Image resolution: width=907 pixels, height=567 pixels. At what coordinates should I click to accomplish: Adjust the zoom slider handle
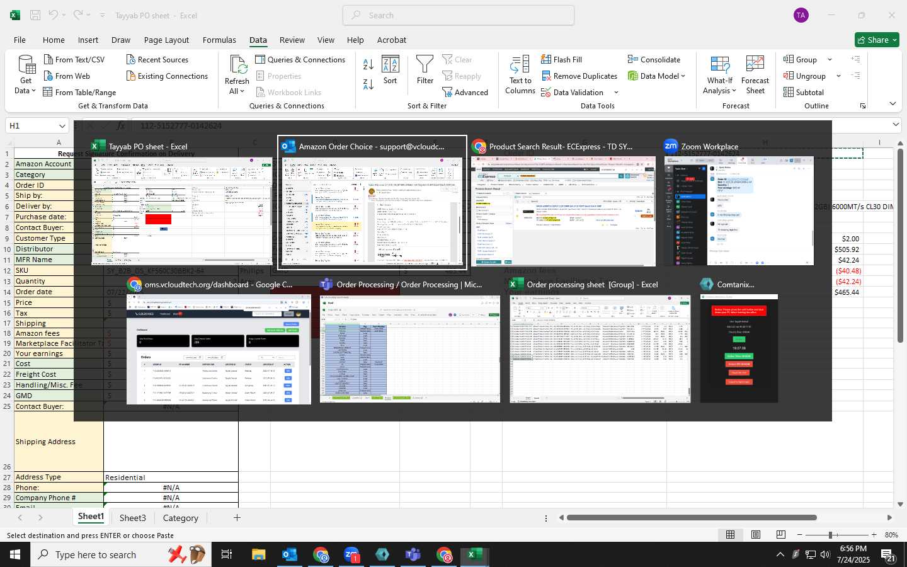(831, 535)
